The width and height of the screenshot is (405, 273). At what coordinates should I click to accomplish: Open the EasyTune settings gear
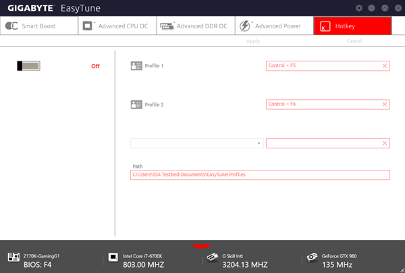point(359,8)
